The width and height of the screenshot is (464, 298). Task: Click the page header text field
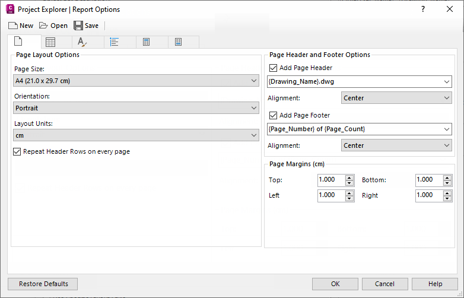point(354,81)
